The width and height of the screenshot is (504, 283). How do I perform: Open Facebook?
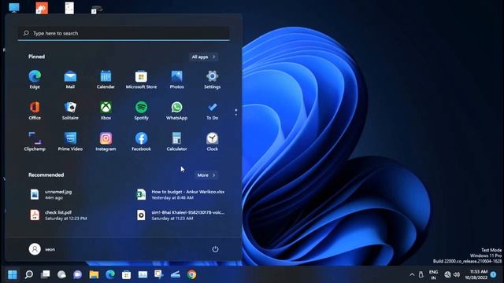pos(141,141)
